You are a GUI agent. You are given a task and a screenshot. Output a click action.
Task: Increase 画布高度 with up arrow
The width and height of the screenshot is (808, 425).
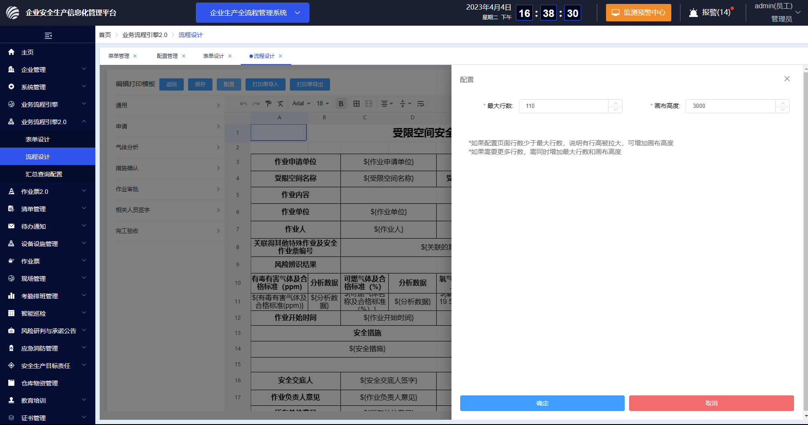(x=782, y=103)
